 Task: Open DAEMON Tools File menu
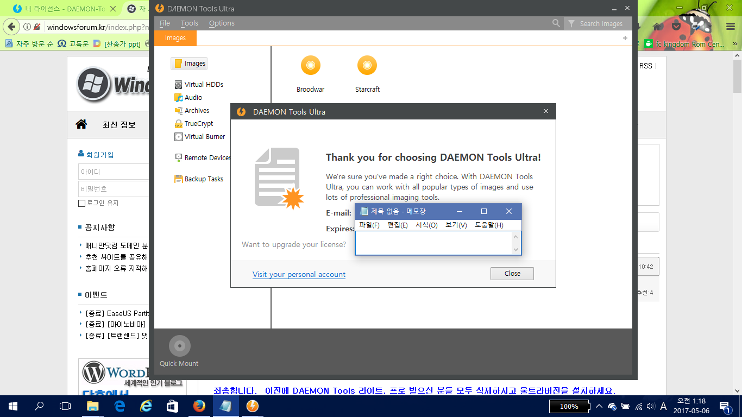[165, 23]
